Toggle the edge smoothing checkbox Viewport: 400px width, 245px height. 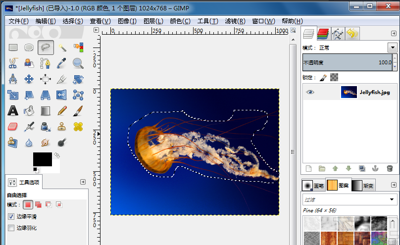point(11,217)
